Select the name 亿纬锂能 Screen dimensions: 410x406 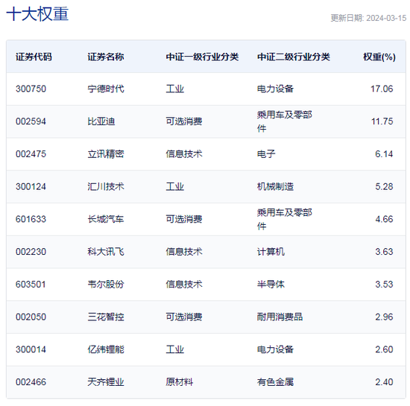click(x=106, y=349)
